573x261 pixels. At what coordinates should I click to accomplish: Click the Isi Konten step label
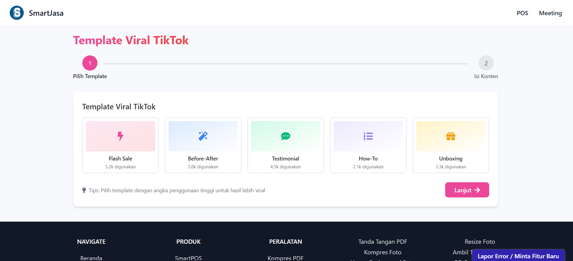[486, 76]
